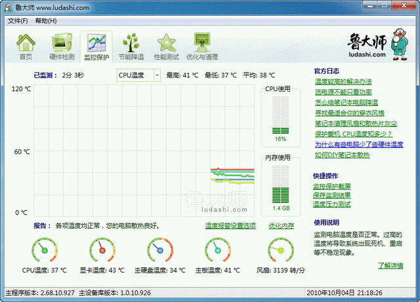This screenshot has width=420, height=302.
Task: Open link 怎么给笔记本电脑降温
Action: click(346, 102)
